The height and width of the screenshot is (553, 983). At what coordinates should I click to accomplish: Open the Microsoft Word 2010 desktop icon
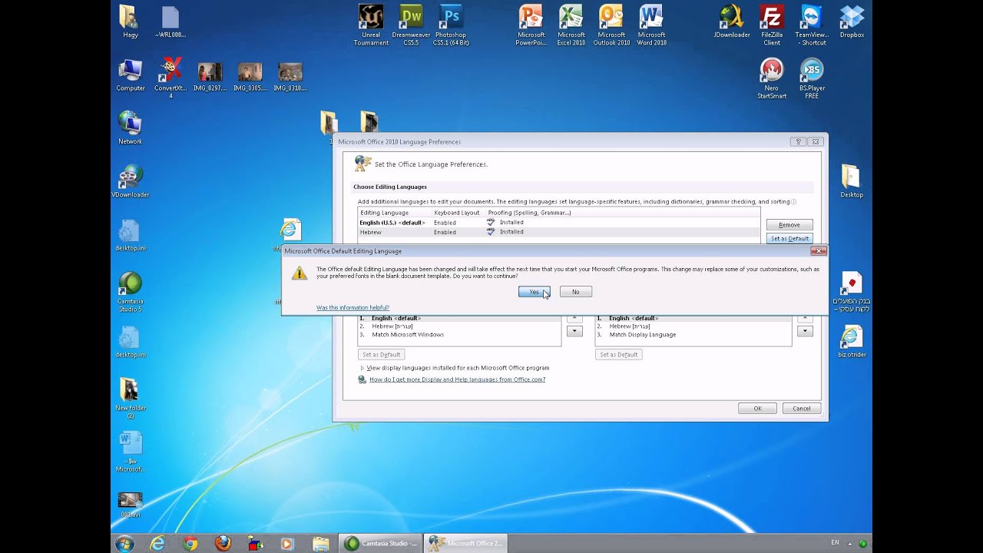(651, 25)
